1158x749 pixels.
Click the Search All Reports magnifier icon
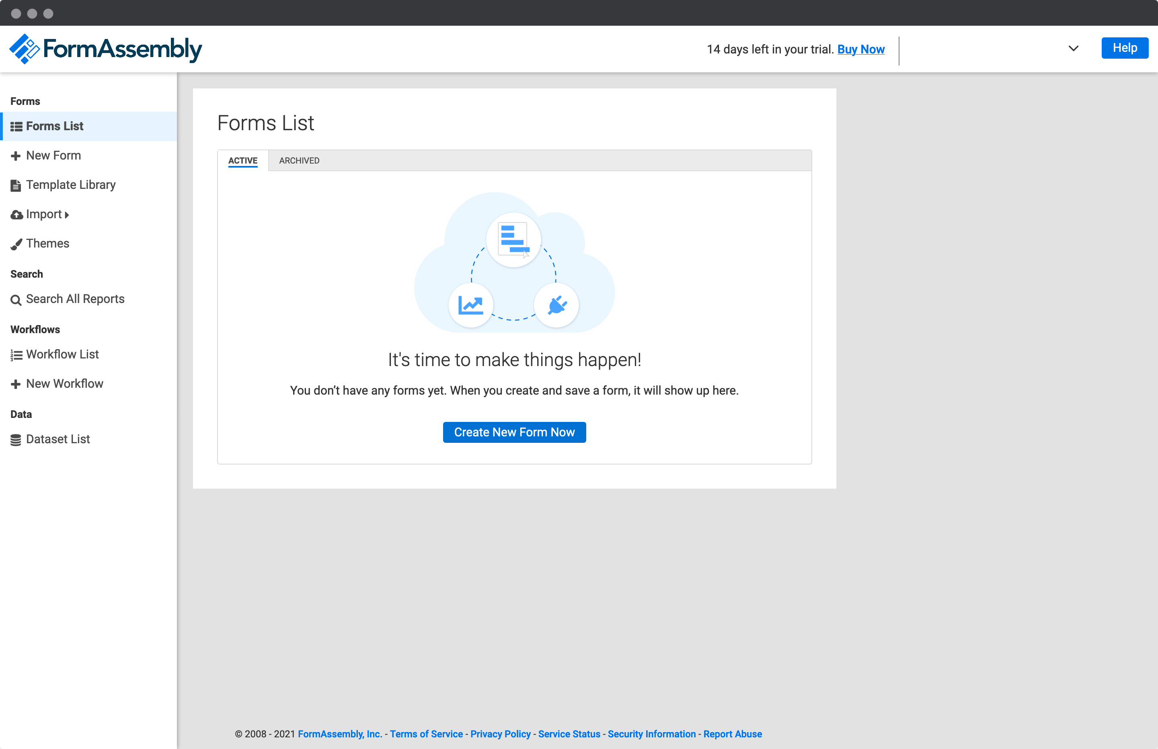(16, 299)
